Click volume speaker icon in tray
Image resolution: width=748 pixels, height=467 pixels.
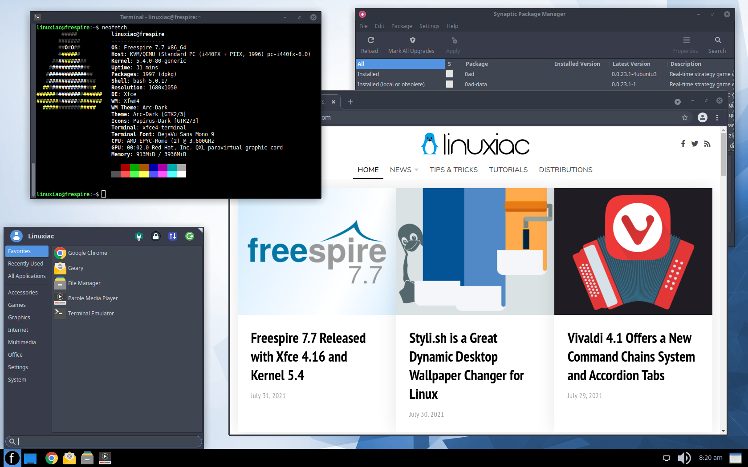684,458
